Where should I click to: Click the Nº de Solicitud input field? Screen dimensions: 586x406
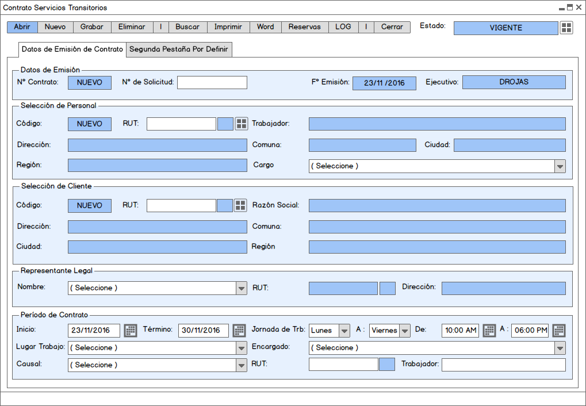pyautogui.click(x=212, y=82)
